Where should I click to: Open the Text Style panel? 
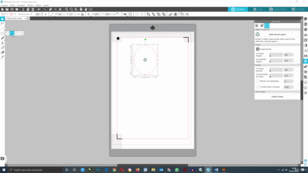[x=306, y=50]
